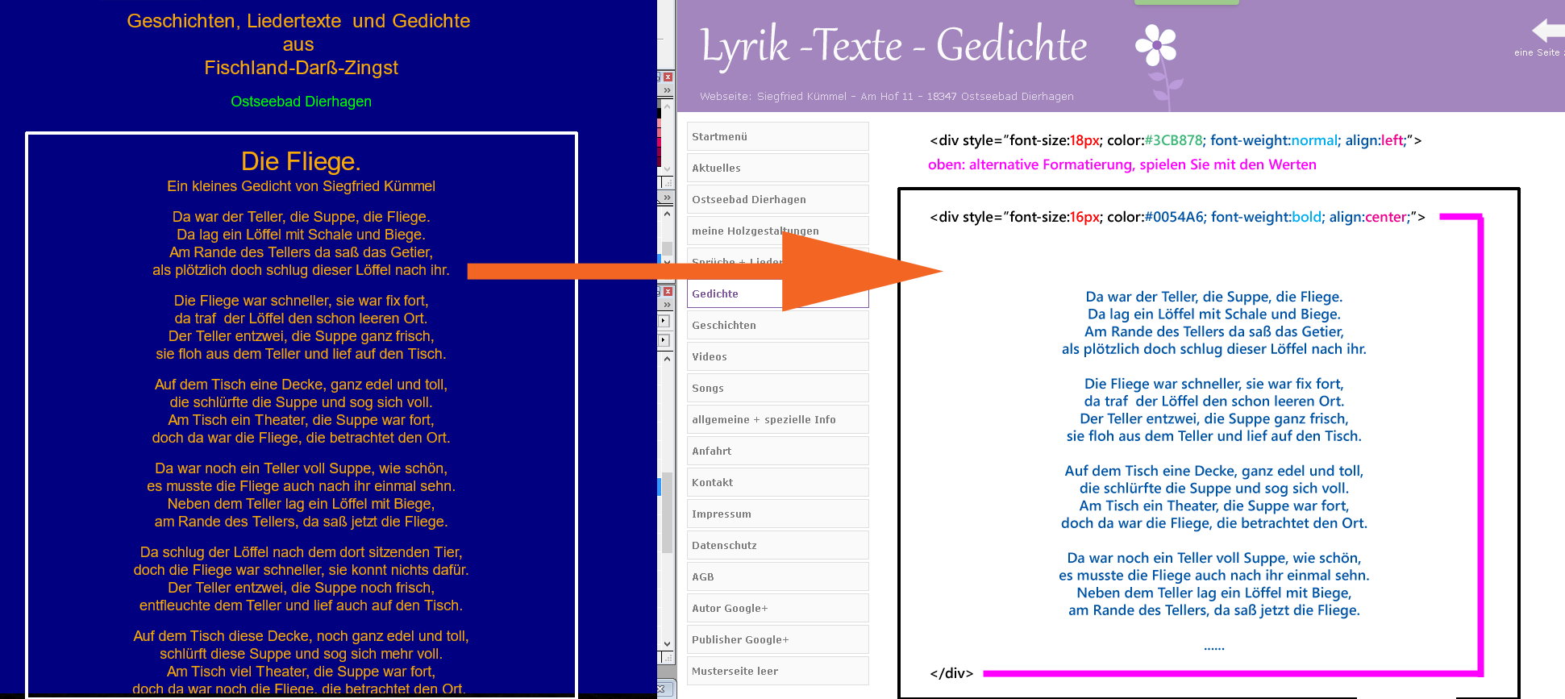Click the 'eine Seite' label under the back arrow

(1538, 52)
